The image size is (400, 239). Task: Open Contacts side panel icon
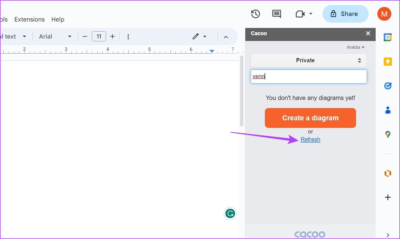pyautogui.click(x=388, y=110)
